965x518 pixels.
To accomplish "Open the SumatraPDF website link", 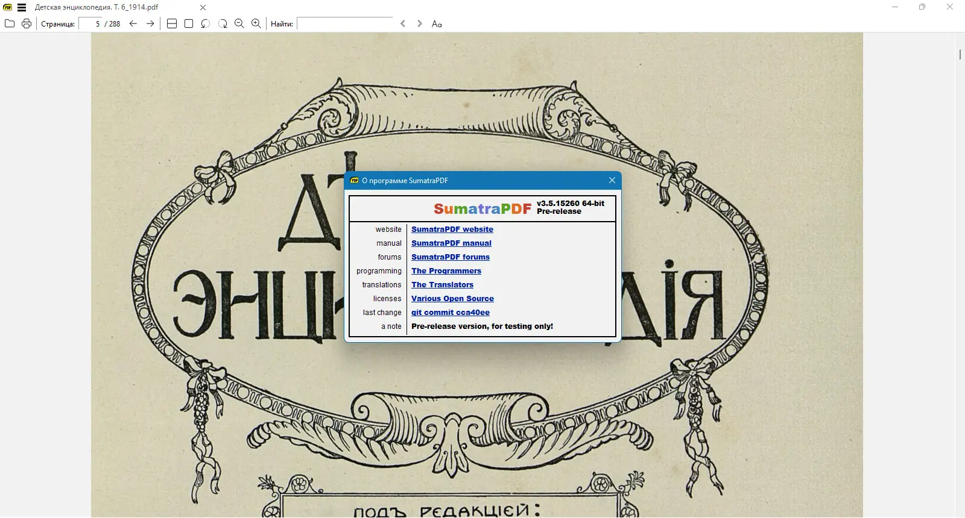I will pyautogui.click(x=452, y=229).
